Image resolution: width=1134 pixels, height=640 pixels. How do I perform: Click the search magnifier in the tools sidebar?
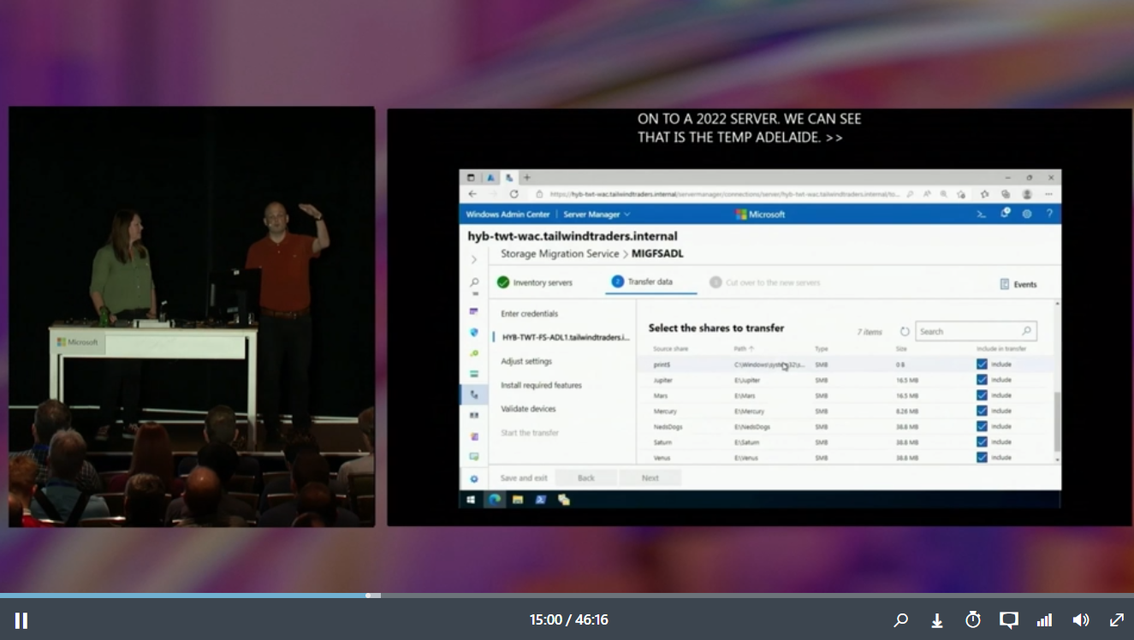[x=473, y=281]
